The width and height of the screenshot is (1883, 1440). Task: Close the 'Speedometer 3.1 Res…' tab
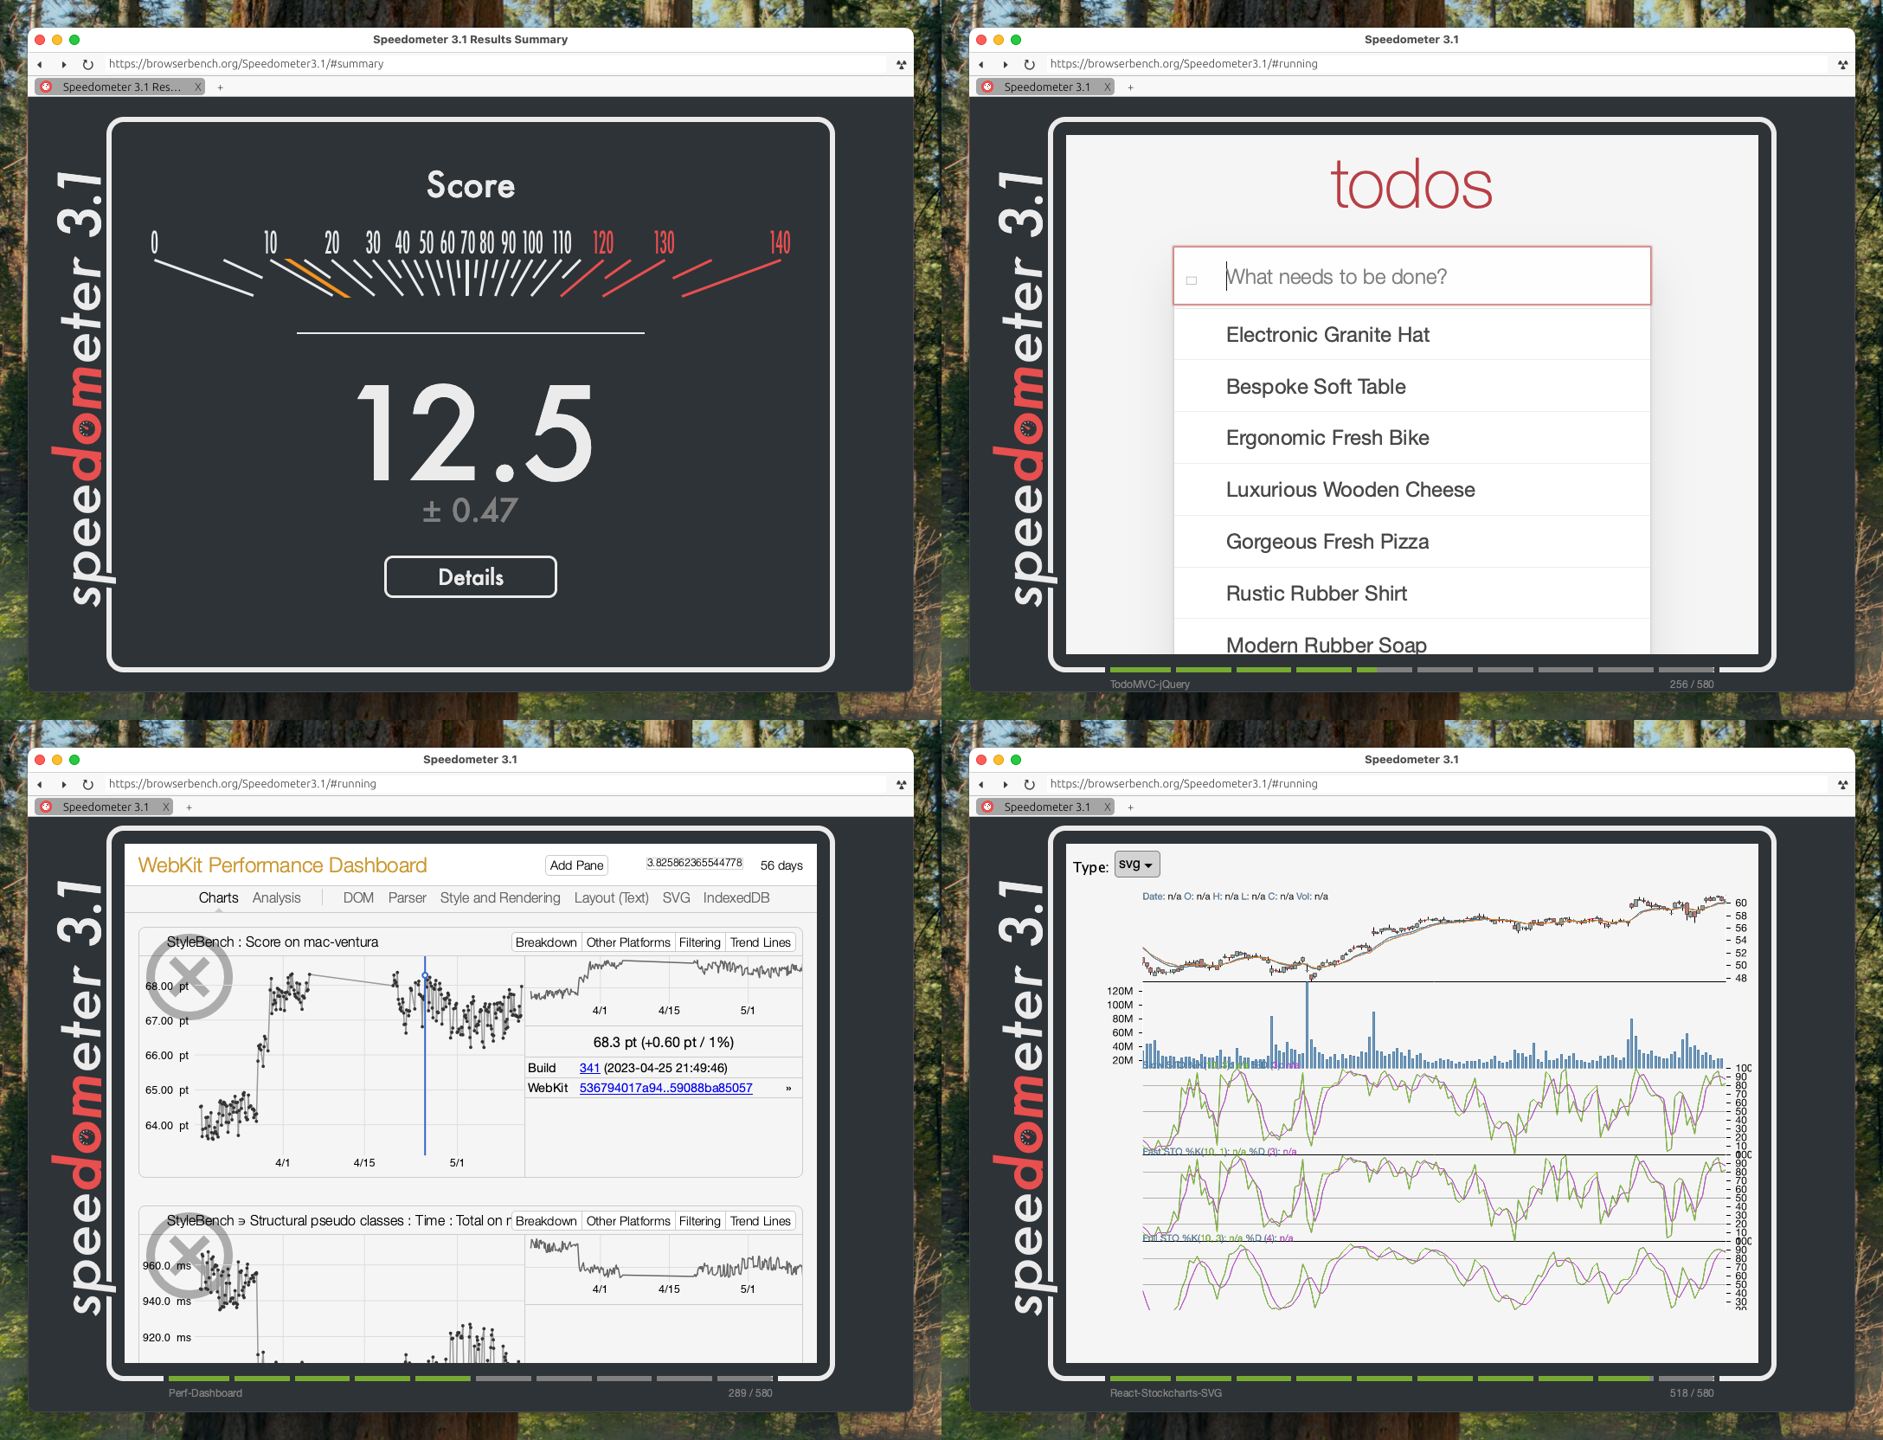(x=197, y=87)
